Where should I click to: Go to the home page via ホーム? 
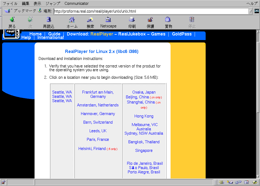point(72,23)
